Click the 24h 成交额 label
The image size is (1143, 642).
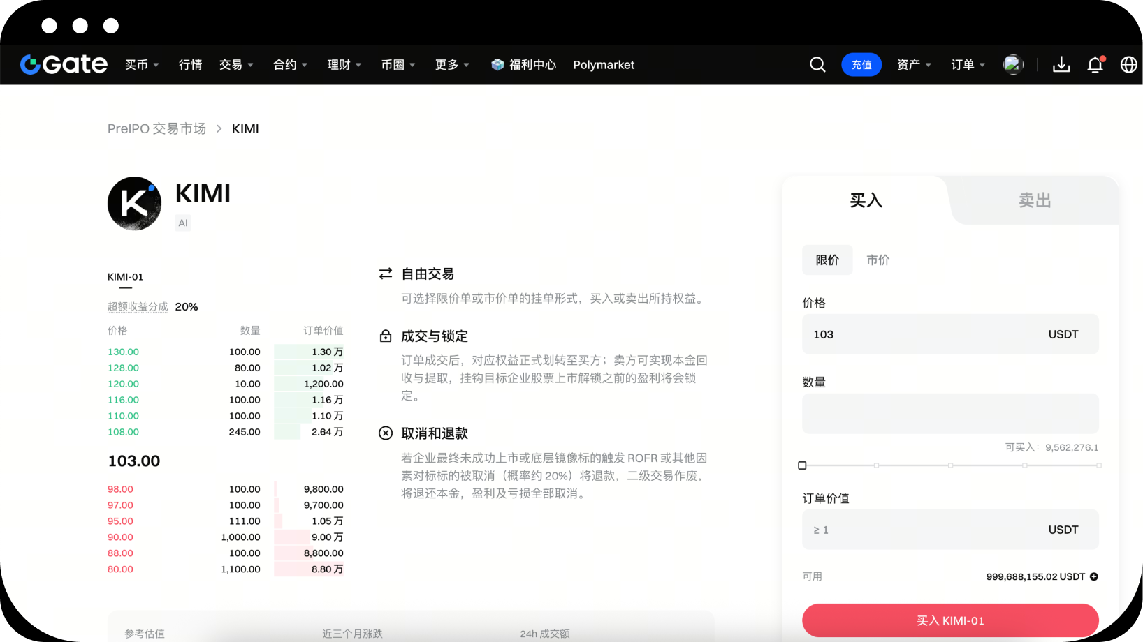coord(545,634)
